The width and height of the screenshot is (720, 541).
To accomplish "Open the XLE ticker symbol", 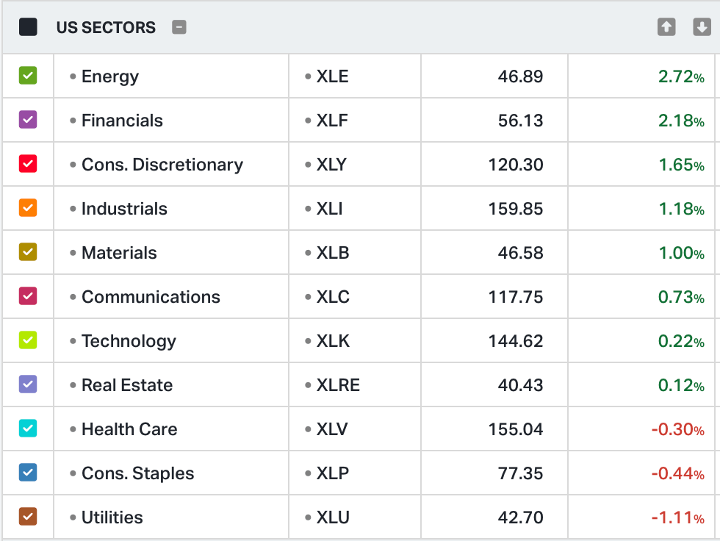I will coord(332,76).
